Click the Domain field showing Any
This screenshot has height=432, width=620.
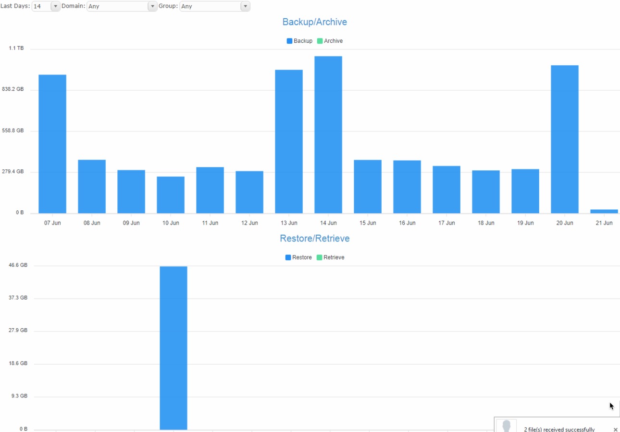point(118,6)
